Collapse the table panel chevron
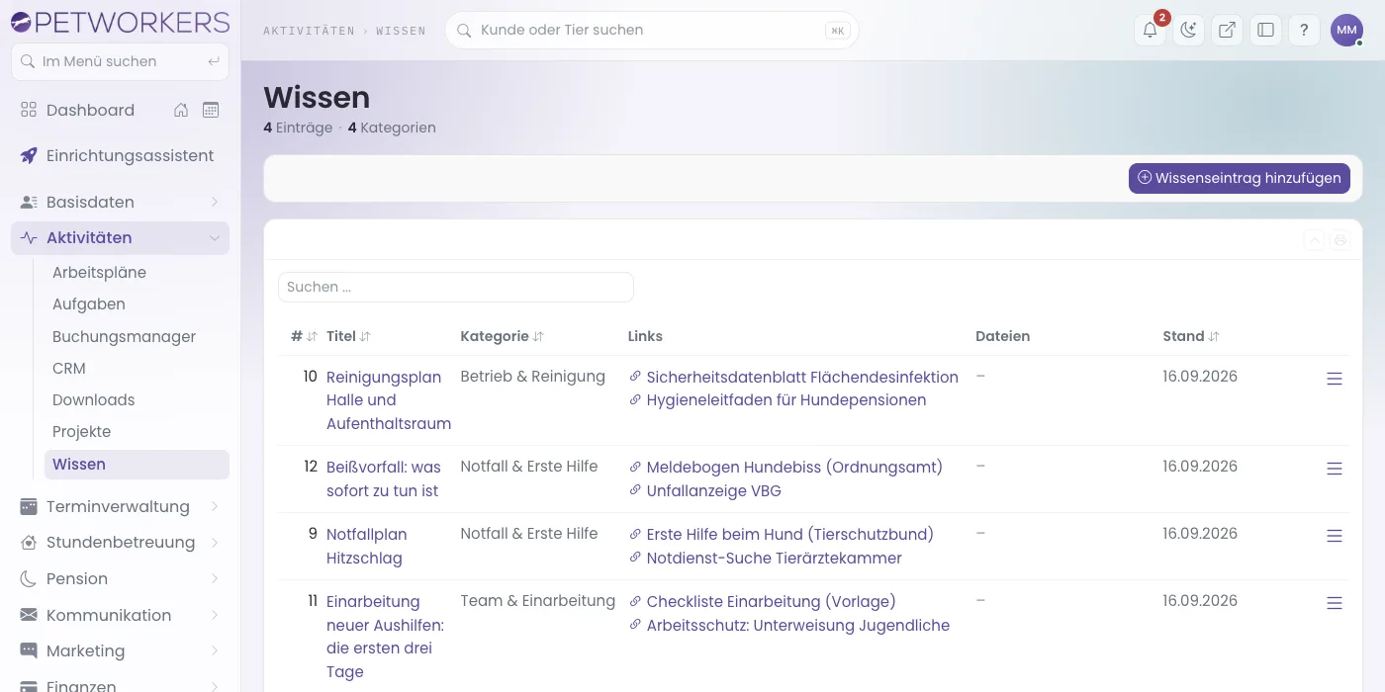1385x692 pixels. (1314, 240)
